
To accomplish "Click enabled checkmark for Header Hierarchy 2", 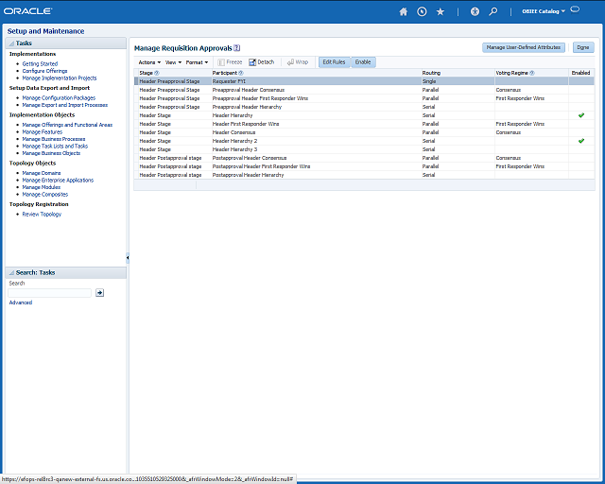I will [x=581, y=141].
